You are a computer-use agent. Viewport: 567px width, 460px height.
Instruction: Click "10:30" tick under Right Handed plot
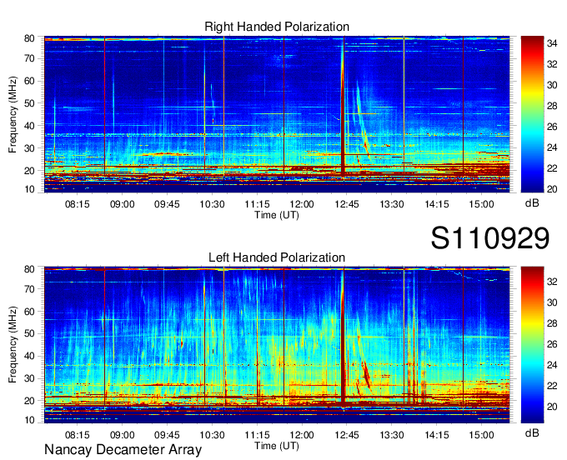[x=212, y=204]
